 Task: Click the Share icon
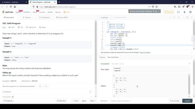(42, 27)
